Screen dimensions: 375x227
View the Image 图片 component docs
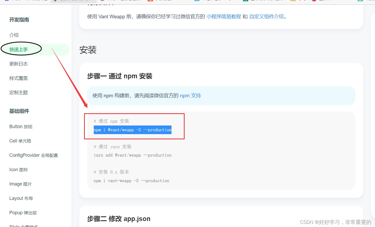pyautogui.click(x=20, y=184)
